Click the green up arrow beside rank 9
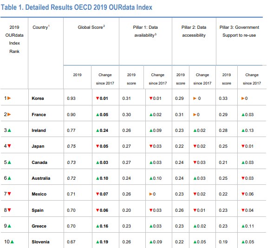This screenshot has height=248, width=273. click(9, 226)
